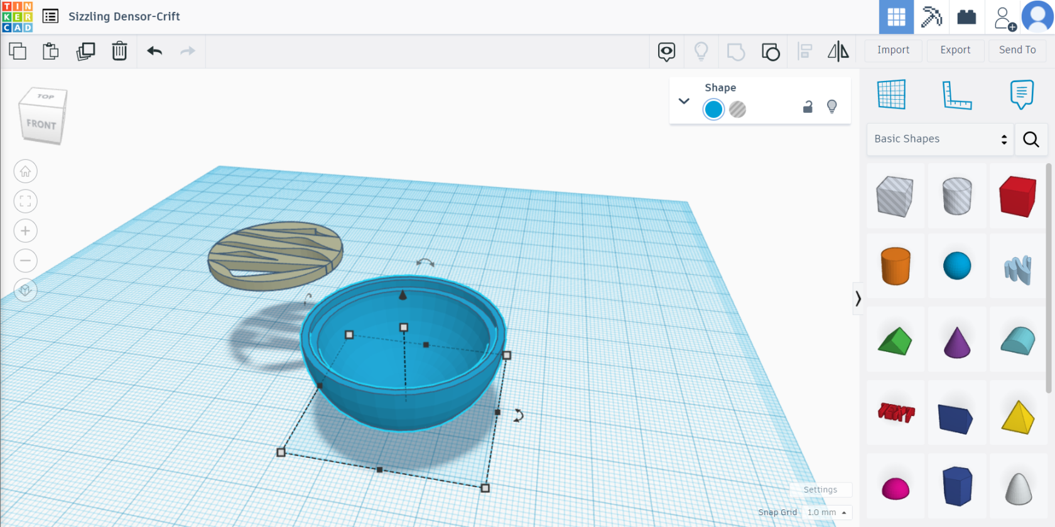Pick the red Text shape
The image size is (1055, 527).
pos(895,412)
